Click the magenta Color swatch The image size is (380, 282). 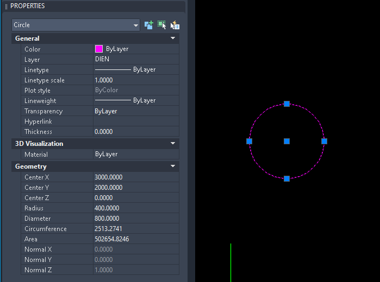(x=99, y=49)
